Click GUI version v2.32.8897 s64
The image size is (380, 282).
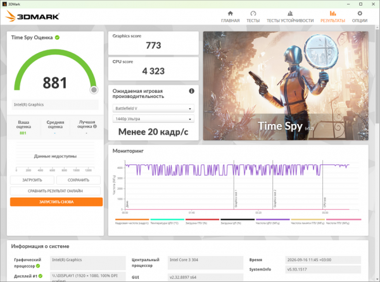click(205, 278)
